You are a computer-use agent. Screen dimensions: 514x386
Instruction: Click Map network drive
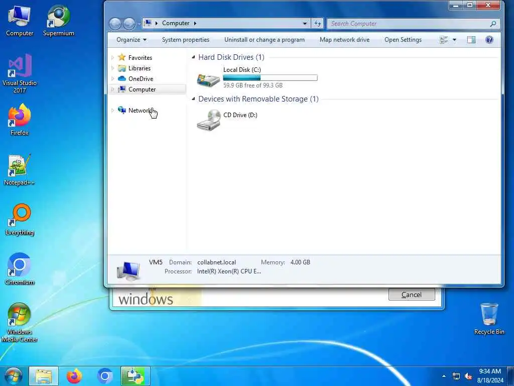click(x=344, y=40)
